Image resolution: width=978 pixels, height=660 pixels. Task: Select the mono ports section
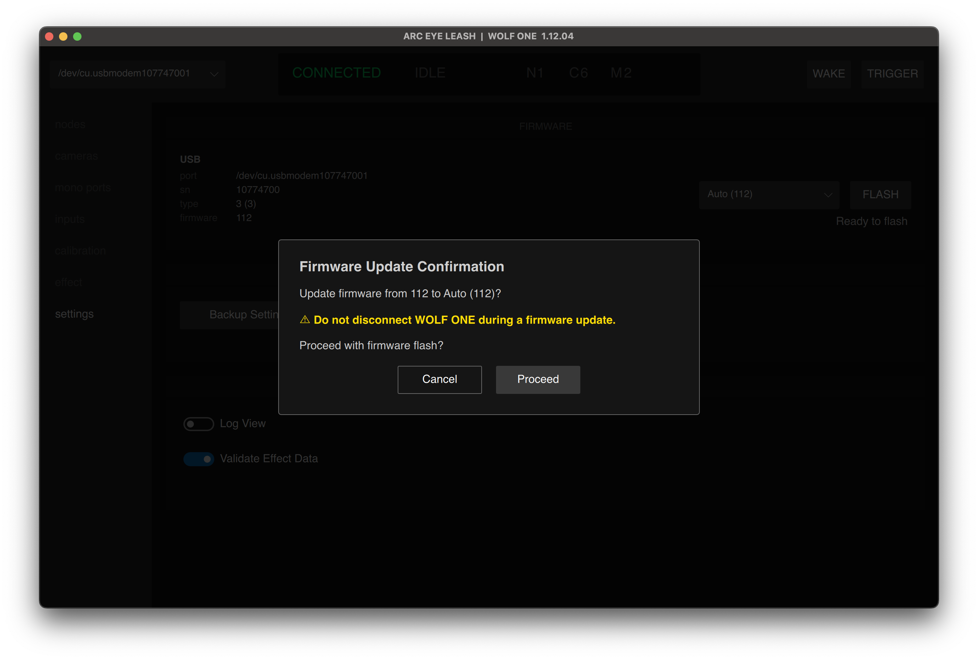pyautogui.click(x=83, y=187)
